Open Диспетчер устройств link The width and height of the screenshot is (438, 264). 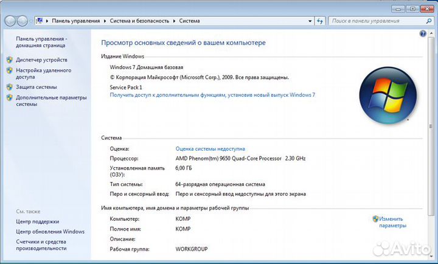pos(41,60)
